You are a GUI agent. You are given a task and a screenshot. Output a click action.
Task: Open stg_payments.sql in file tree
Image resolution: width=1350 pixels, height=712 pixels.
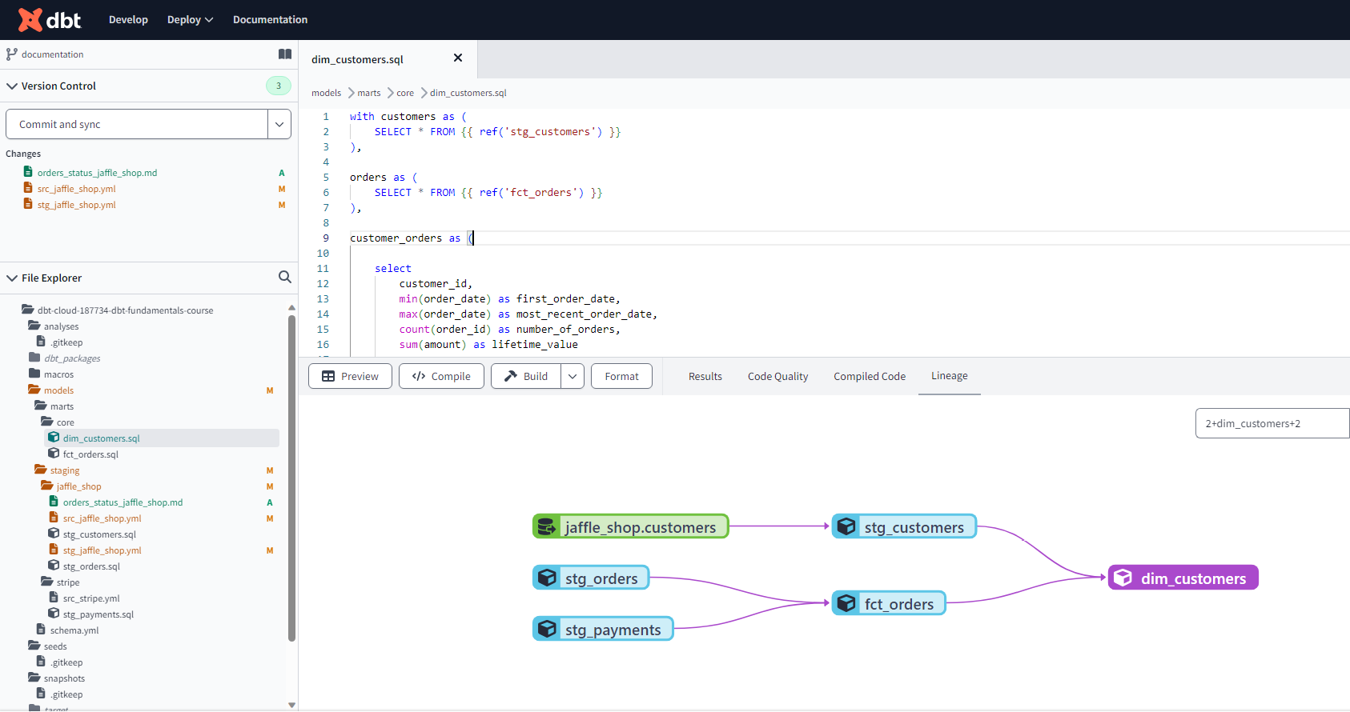coord(98,614)
